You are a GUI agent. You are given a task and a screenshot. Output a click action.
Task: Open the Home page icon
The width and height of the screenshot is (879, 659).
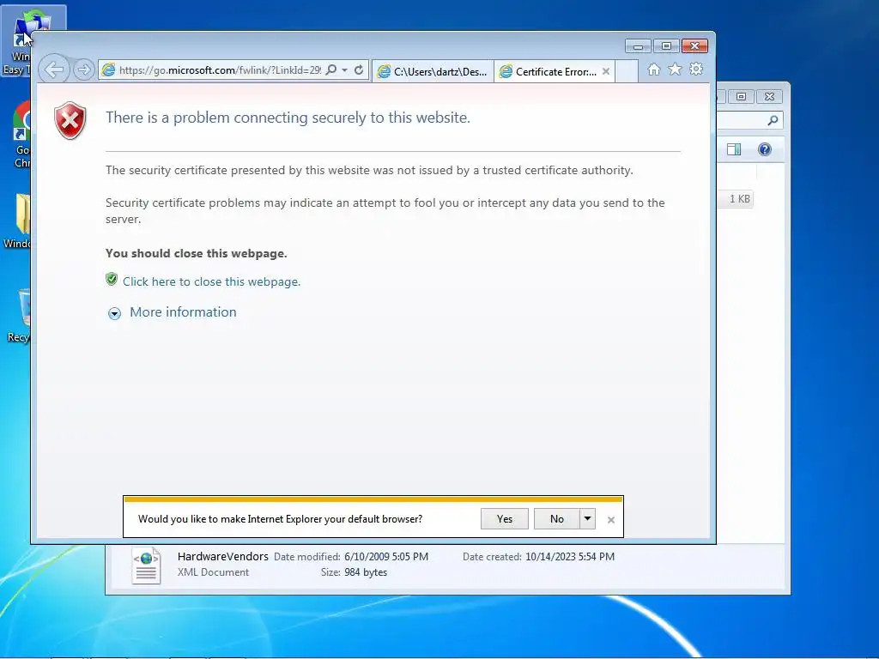pyautogui.click(x=653, y=69)
